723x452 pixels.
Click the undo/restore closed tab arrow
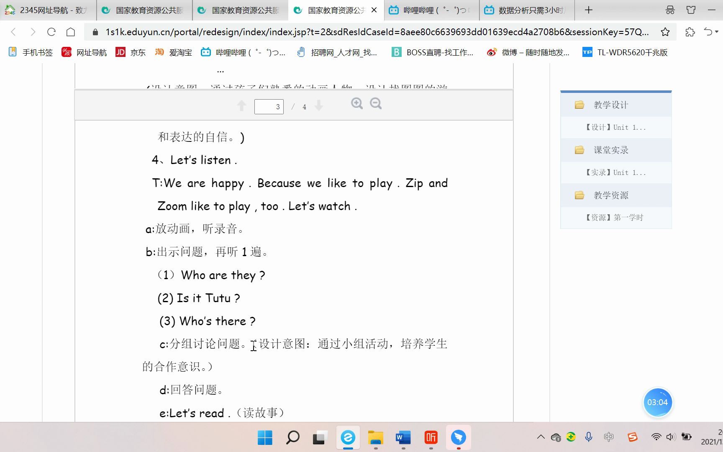point(708,32)
